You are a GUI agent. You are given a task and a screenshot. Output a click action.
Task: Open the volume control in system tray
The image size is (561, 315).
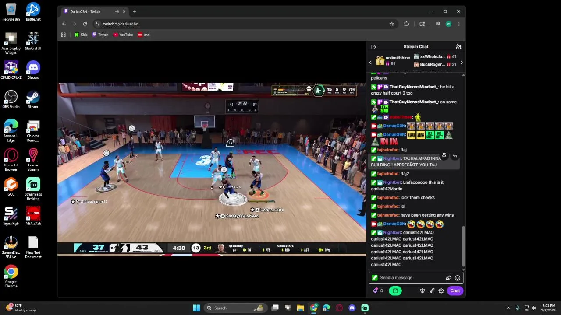pyautogui.click(x=534, y=308)
